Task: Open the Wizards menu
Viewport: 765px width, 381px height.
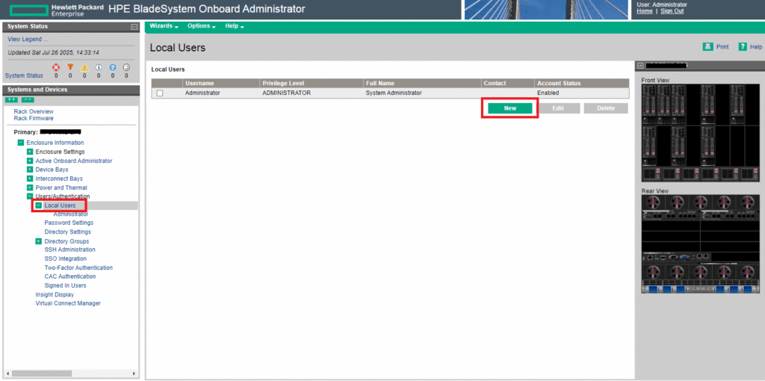Action: click(164, 26)
